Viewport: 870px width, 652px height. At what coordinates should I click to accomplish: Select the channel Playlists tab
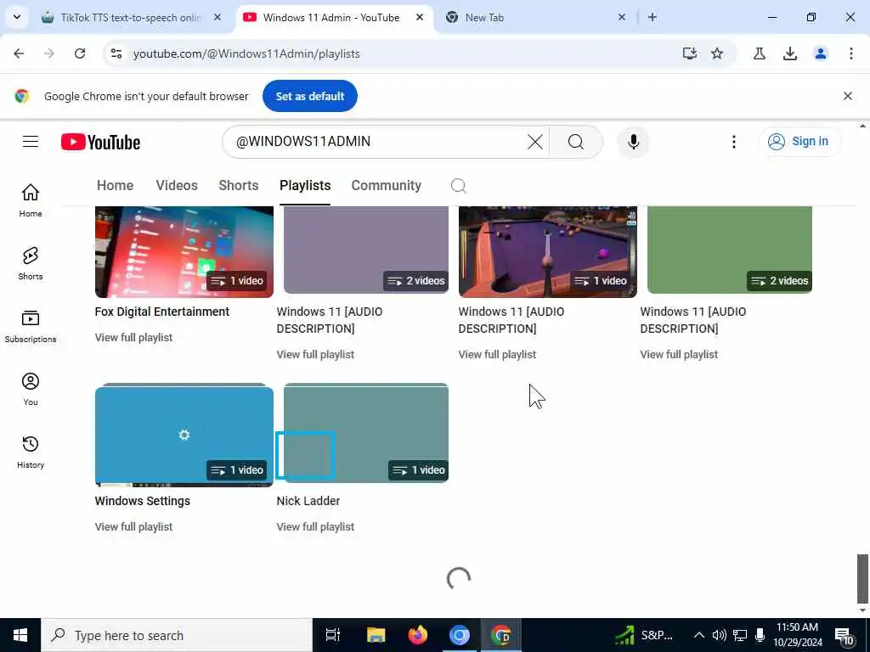[x=305, y=185]
